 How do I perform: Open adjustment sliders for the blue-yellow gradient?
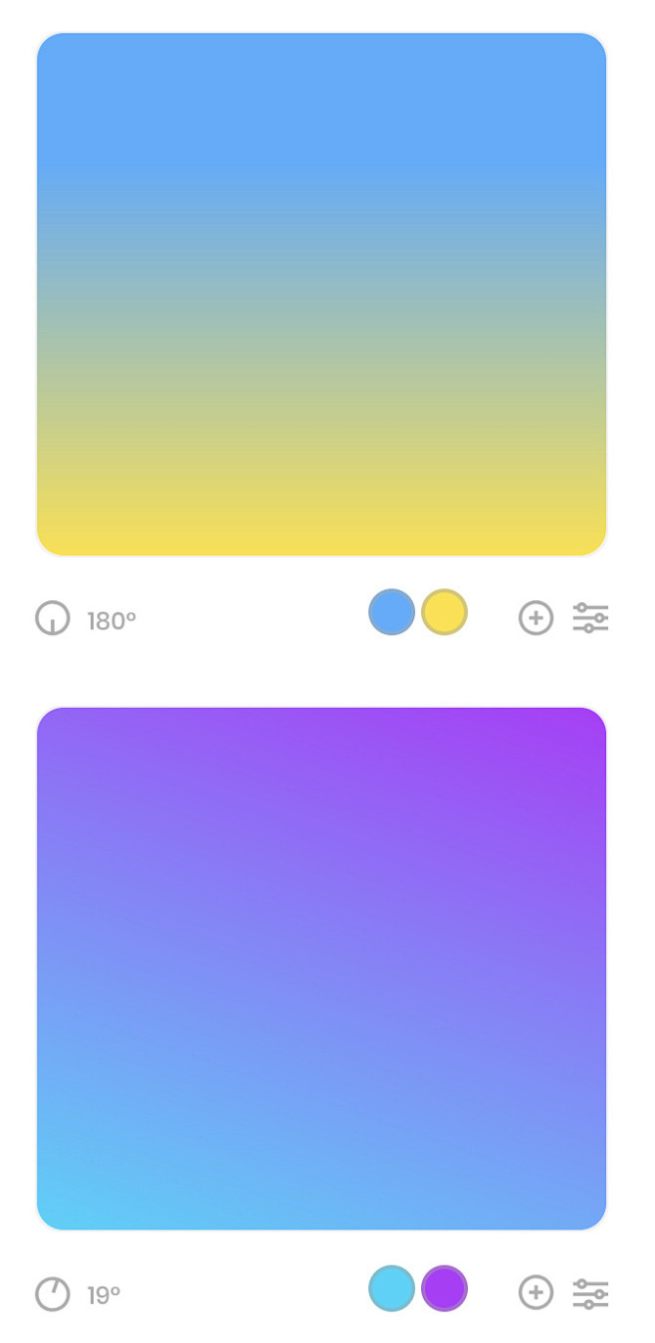(x=590, y=618)
